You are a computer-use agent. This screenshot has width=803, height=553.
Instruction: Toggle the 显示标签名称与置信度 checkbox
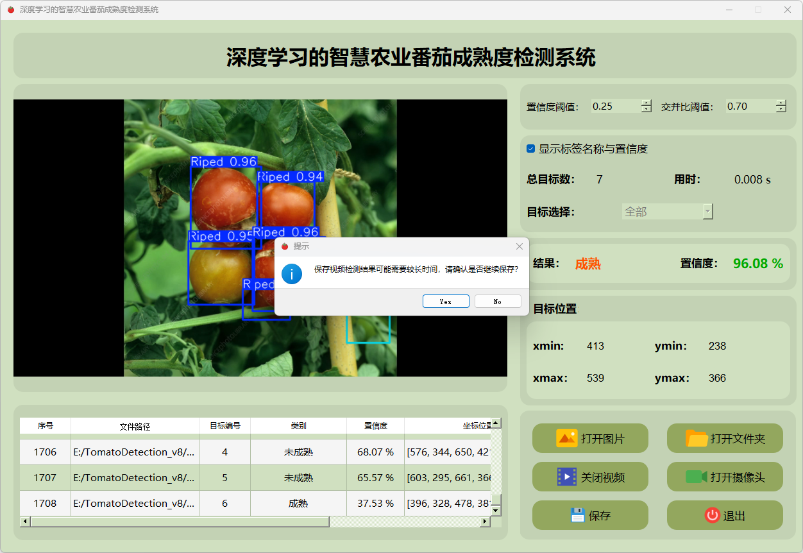531,149
